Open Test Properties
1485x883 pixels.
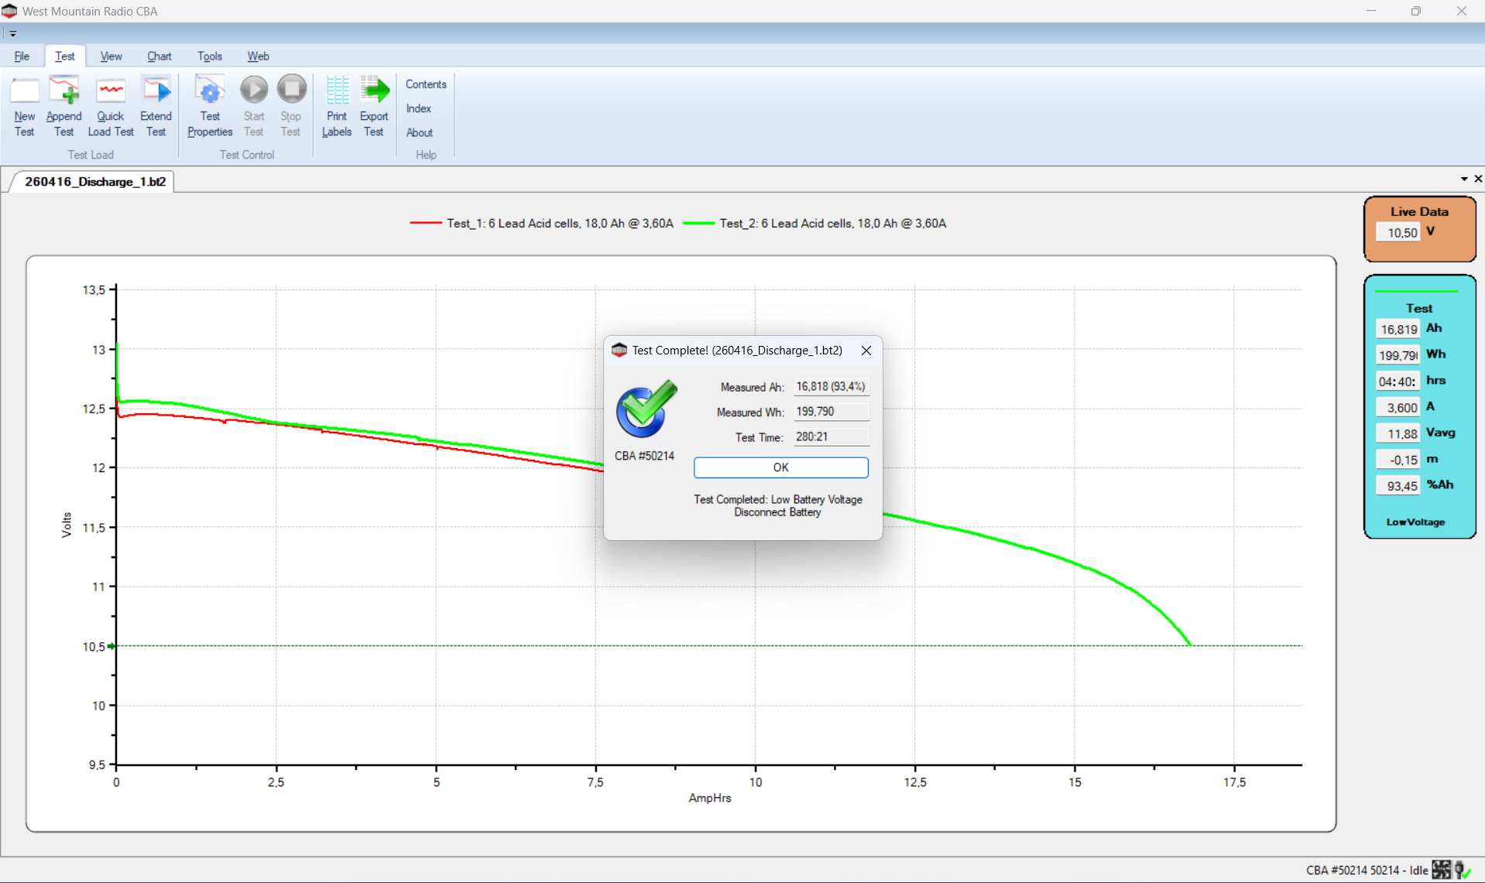209,91
